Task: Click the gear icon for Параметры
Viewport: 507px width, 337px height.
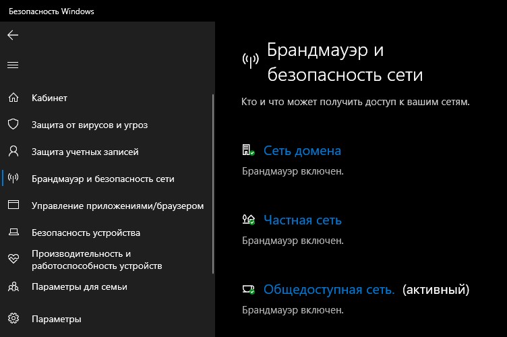Action: pyautogui.click(x=13, y=318)
